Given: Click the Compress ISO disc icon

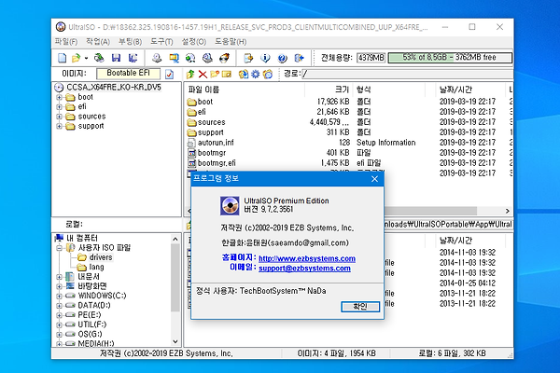Looking at the screenshot, I should click(190, 58).
